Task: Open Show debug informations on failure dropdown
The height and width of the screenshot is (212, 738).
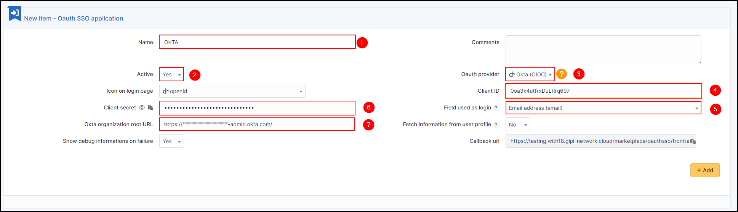Action: coord(171,141)
